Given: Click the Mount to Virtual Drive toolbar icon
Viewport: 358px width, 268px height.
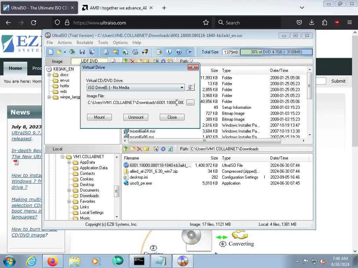Looking at the screenshot, I should point(135,52).
